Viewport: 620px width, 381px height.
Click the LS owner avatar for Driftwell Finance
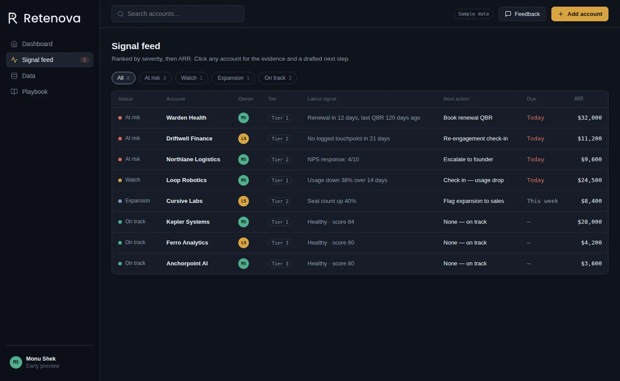tap(244, 139)
